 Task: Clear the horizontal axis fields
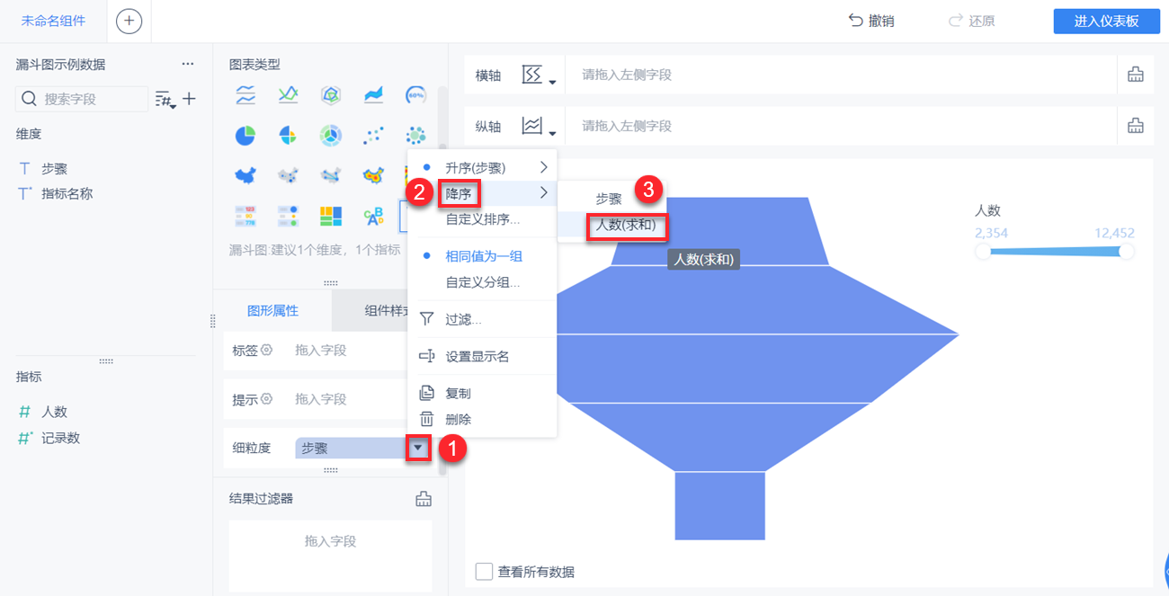click(x=1136, y=75)
